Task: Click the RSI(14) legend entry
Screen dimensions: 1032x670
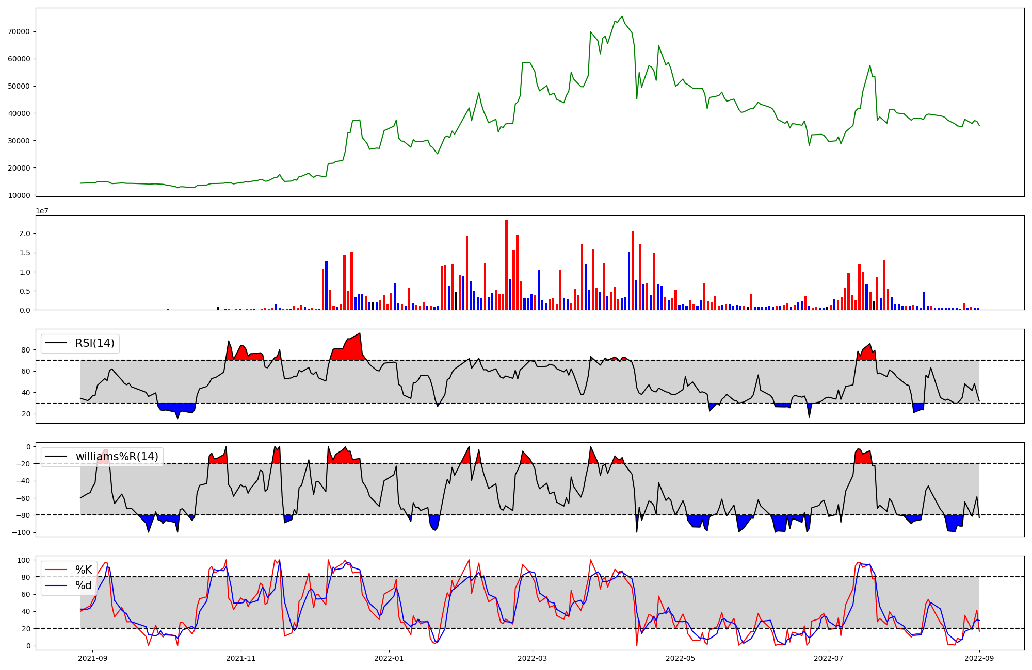Action: click(x=94, y=343)
